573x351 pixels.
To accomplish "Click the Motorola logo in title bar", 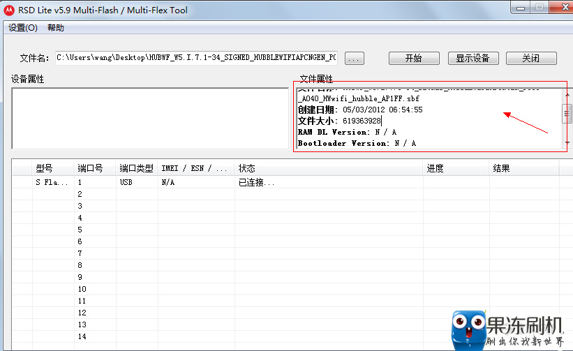I will point(9,10).
